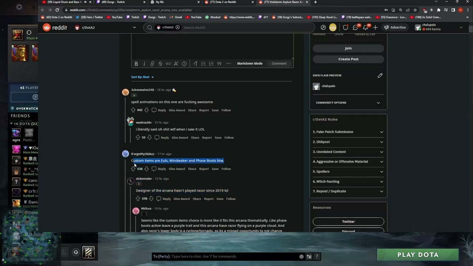Open the Chrome extensions puzzle icon
This screenshot has width=473, height=266.
click(x=438, y=10)
